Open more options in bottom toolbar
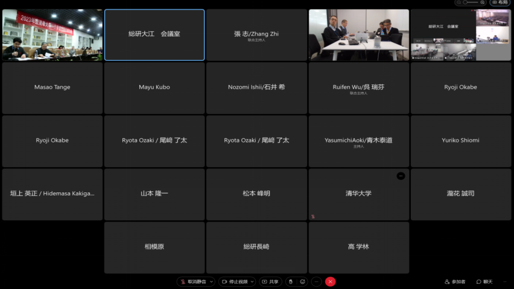The image size is (514, 289). point(316,282)
